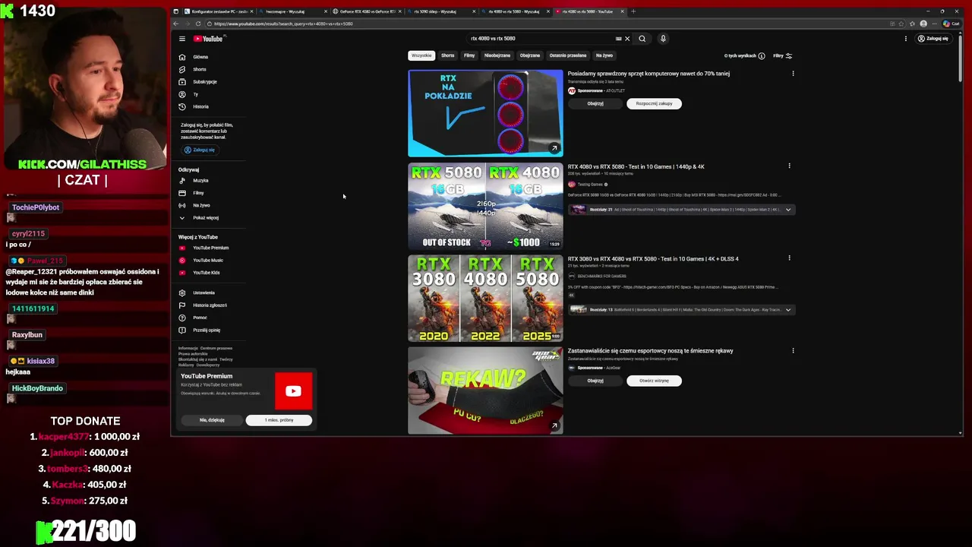Open RTX 3080 4080 5080 comparison thumbnail
The height and width of the screenshot is (547, 972).
[485, 298]
